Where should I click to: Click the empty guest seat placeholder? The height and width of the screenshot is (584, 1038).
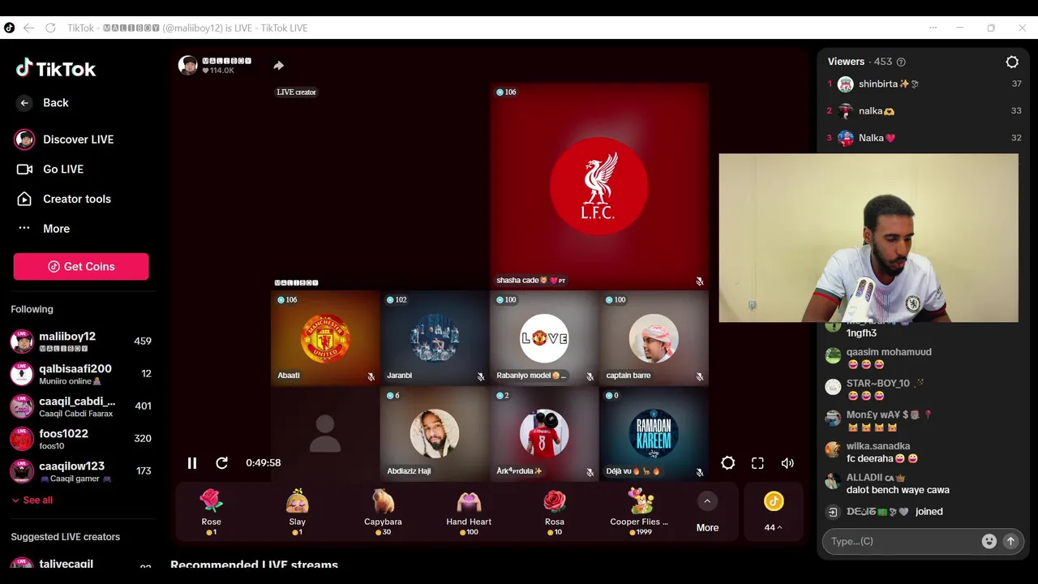pyautogui.click(x=325, y=433)
